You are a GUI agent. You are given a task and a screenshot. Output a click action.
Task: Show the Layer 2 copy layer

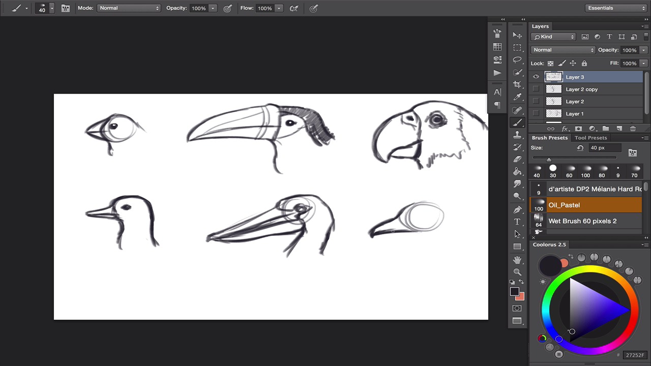536,89
